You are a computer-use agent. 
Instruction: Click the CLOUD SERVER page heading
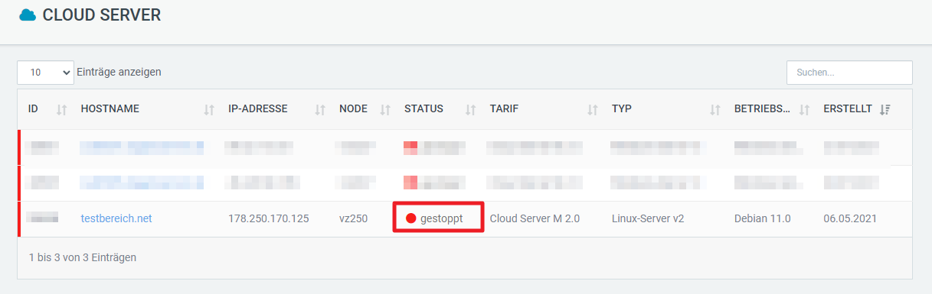[x=101, y=15]
